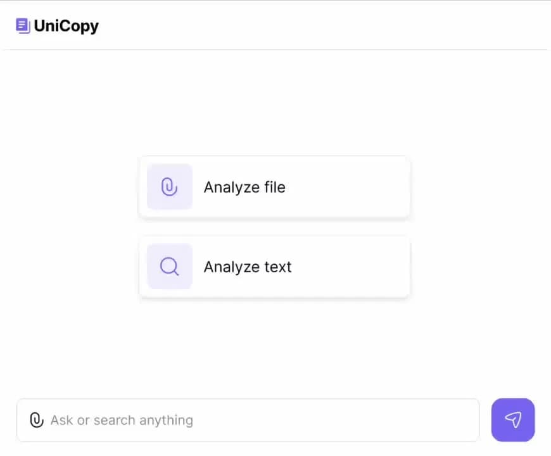Open the Analyze text option
551x456 pixels.
click(x=274, y=267)
